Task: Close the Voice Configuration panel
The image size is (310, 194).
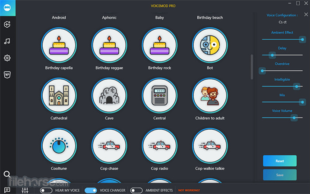Action: (x=306, y=14)
